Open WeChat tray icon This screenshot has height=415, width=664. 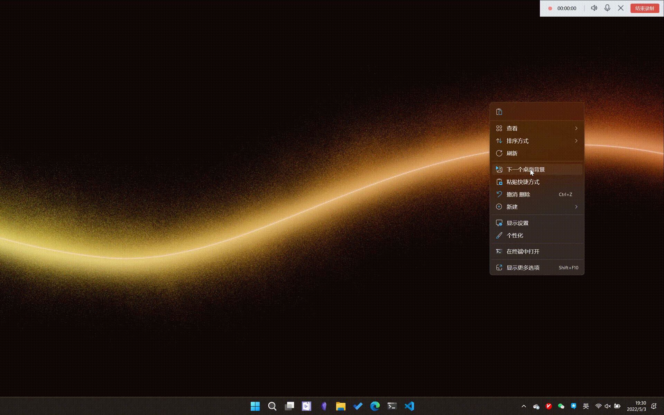click(x=561, y=406)
